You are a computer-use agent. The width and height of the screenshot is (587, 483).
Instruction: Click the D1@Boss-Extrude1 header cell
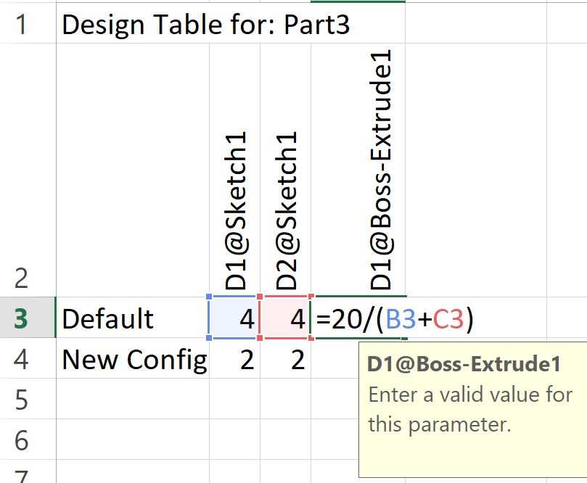point(358,170)
